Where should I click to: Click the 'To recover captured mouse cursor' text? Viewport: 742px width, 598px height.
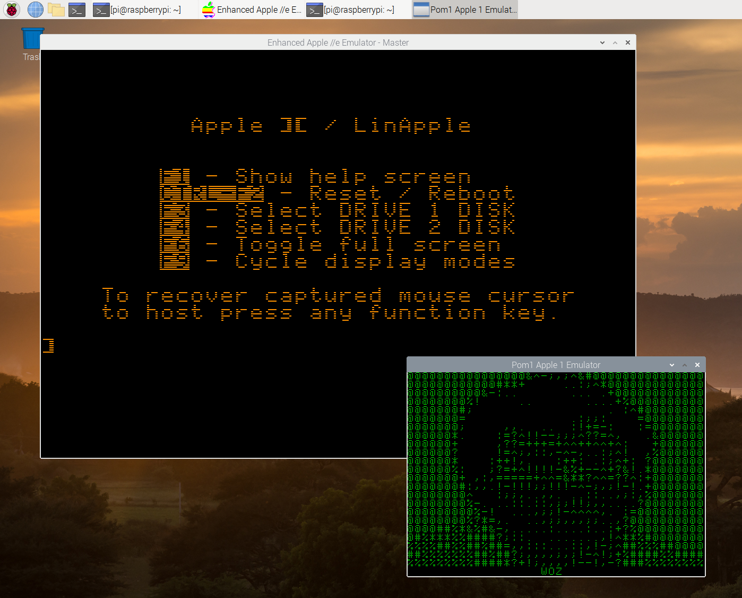click(338, 295)
